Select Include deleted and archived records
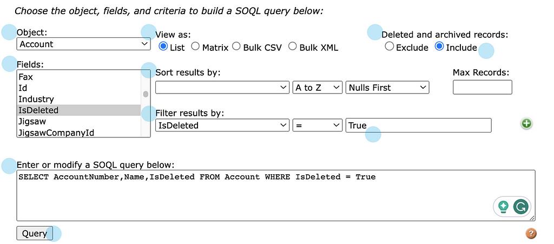This screenshot has width=554, height=244. click(x=439, y=47)
